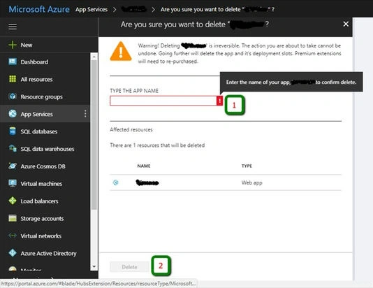Focus the Type the app name field
Viewport: 373px width, 288px height.
(163, 101)
